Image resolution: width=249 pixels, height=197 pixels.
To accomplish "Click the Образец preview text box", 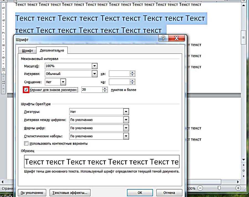I will coord(102,161).
